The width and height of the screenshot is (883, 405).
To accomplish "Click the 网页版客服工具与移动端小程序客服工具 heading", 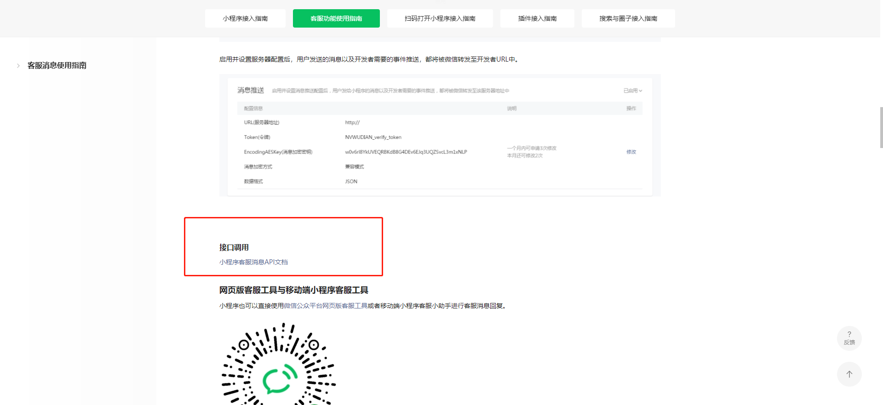I will click(x=294, y=290).
